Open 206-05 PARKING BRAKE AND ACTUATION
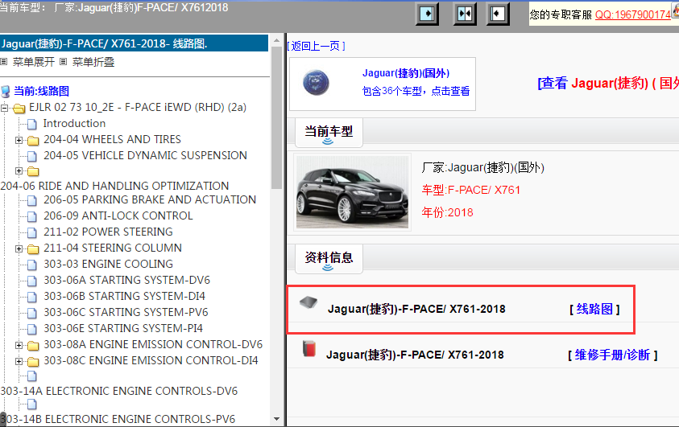Screen dimensions: 679x427 (x=150, y=199)
